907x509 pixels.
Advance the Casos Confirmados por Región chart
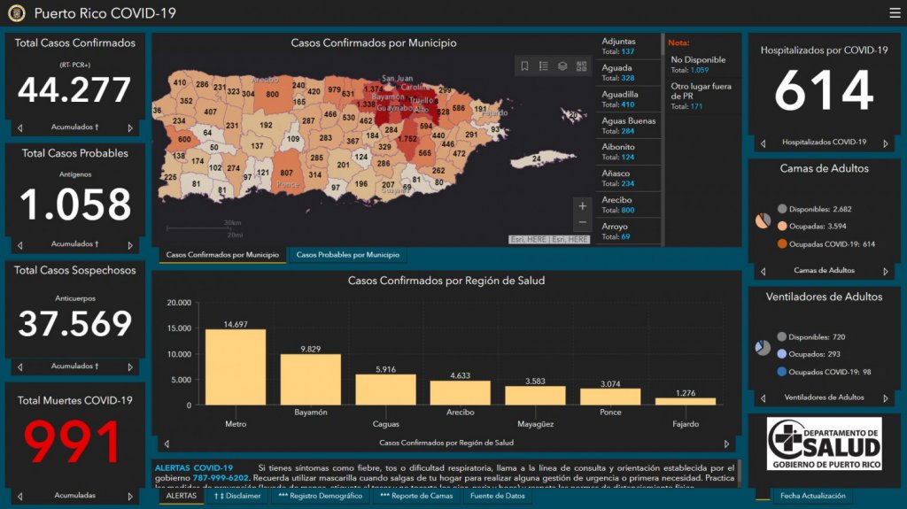tap(727, 443)
